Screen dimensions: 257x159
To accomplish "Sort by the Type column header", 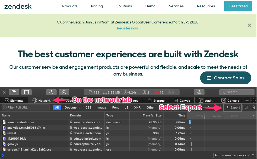I will pos(117,115).
